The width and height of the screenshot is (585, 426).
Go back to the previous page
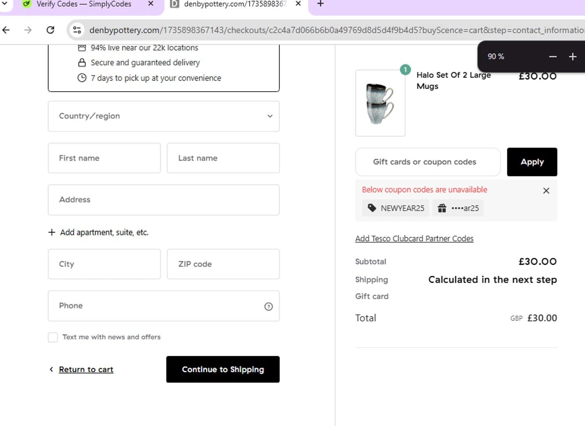click(x=6, y=30)
